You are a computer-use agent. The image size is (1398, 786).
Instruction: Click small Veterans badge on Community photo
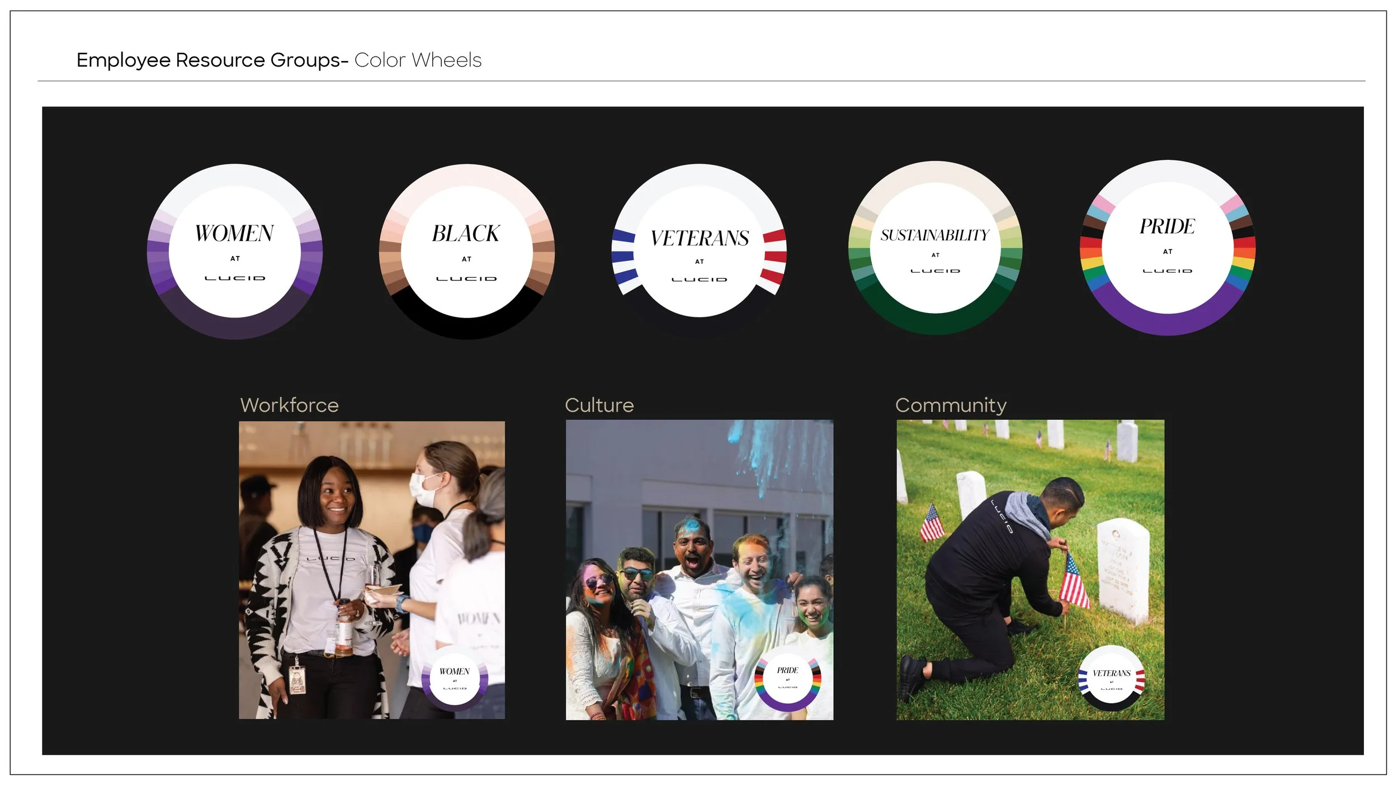pyautogui.click(x=1111, y=678)
